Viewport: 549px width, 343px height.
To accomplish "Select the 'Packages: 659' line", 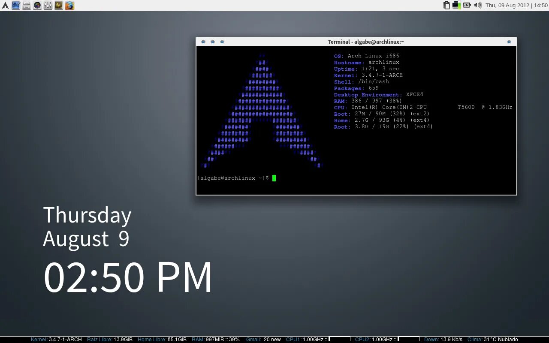I will 356,88.
